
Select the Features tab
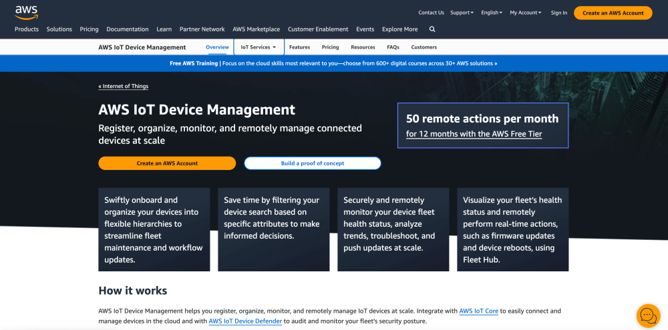pyautogui.click(x=299, y=47)
